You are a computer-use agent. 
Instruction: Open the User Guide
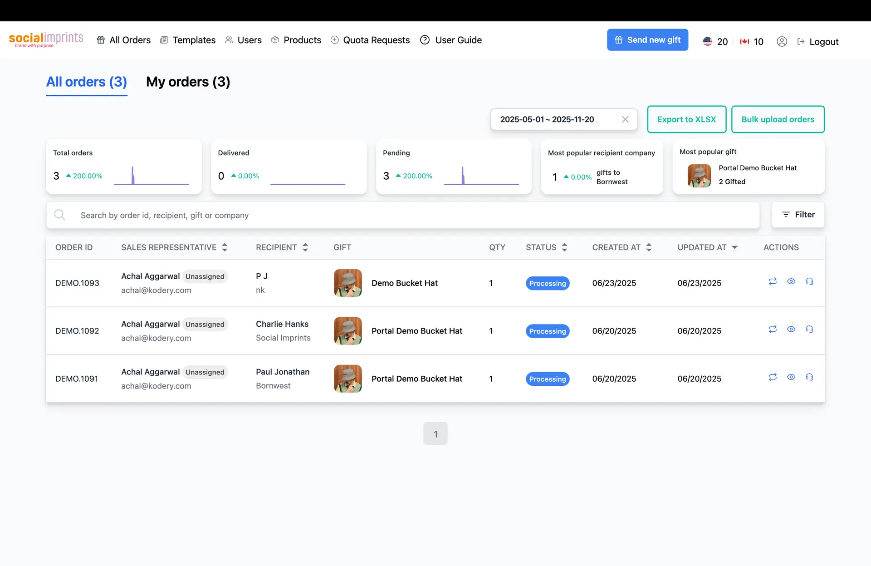tap(451, 40)
